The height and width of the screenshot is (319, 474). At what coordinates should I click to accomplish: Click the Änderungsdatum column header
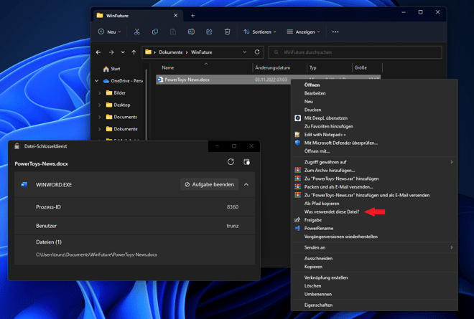(272, 67)
